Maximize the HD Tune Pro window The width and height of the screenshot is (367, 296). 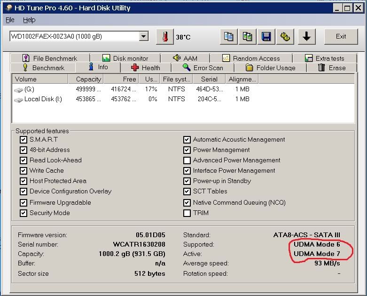coord(348,8)
